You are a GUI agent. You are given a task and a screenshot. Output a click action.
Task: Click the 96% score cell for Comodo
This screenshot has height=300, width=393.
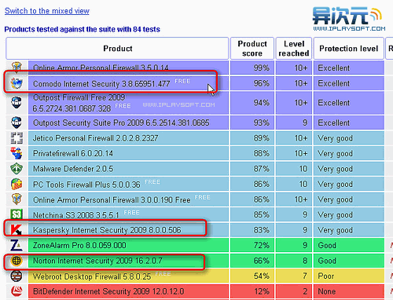coord(252,83)
